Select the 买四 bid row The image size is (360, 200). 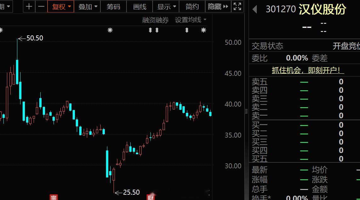click(x=304, y=150)
